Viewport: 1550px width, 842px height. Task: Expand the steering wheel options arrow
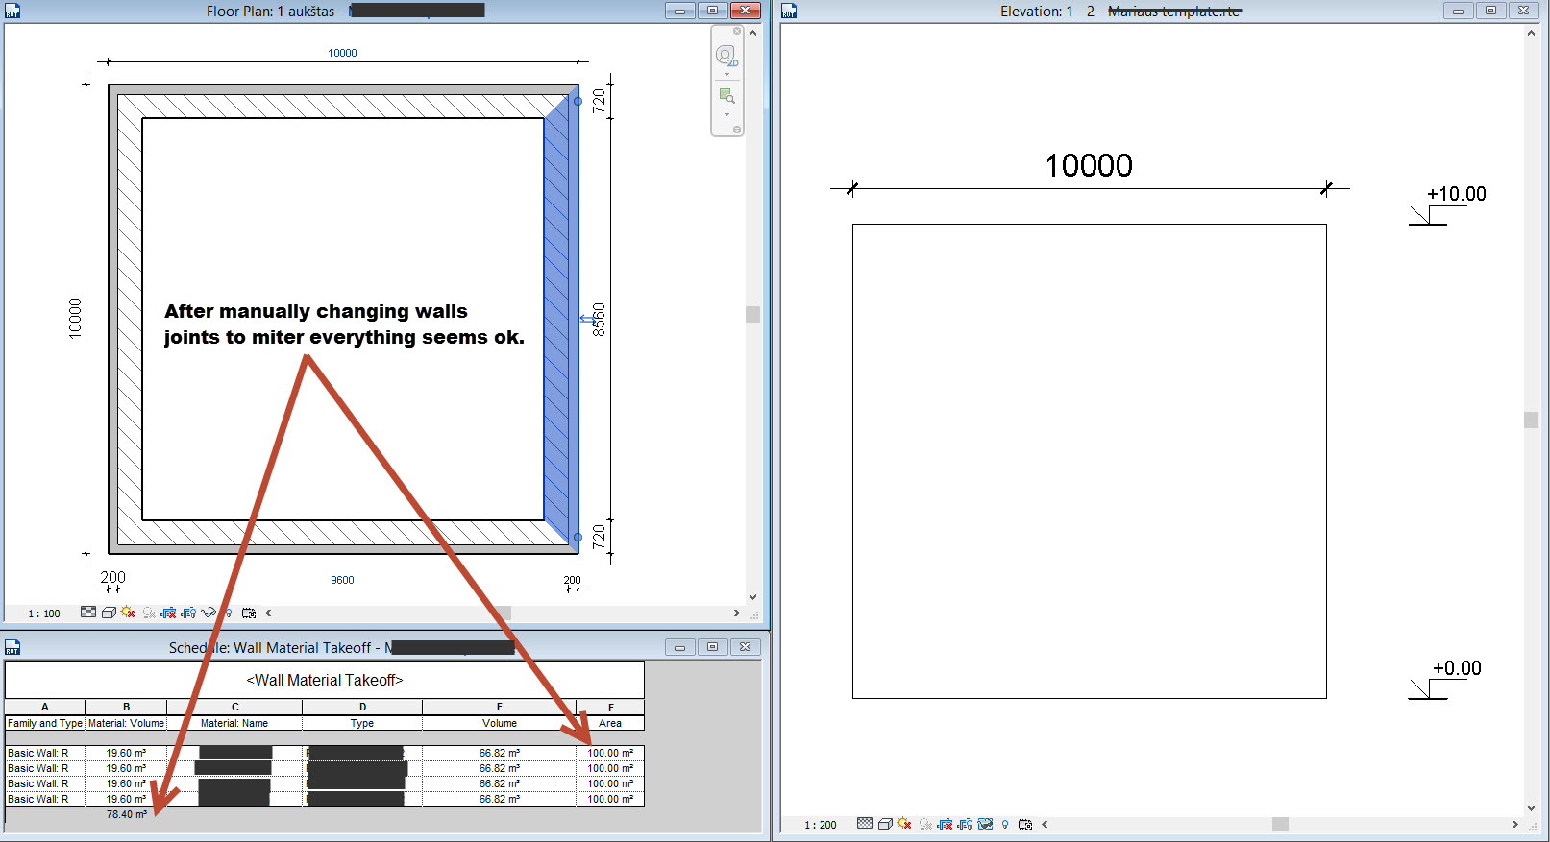[x=726, y=74]
